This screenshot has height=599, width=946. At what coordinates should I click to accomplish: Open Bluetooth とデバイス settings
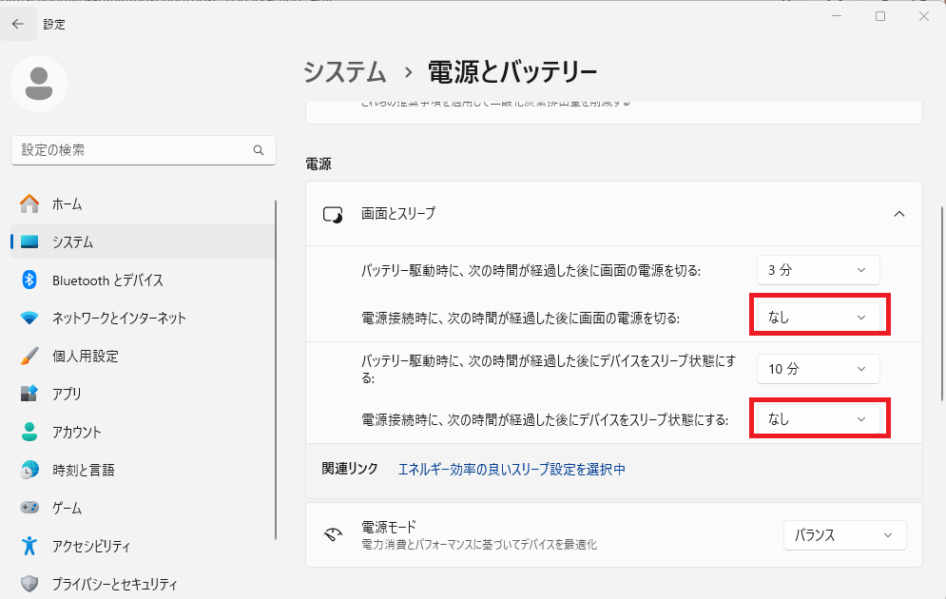pos(143,280)
